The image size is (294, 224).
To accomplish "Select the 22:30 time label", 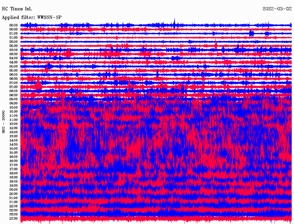I will pos(13,210).
